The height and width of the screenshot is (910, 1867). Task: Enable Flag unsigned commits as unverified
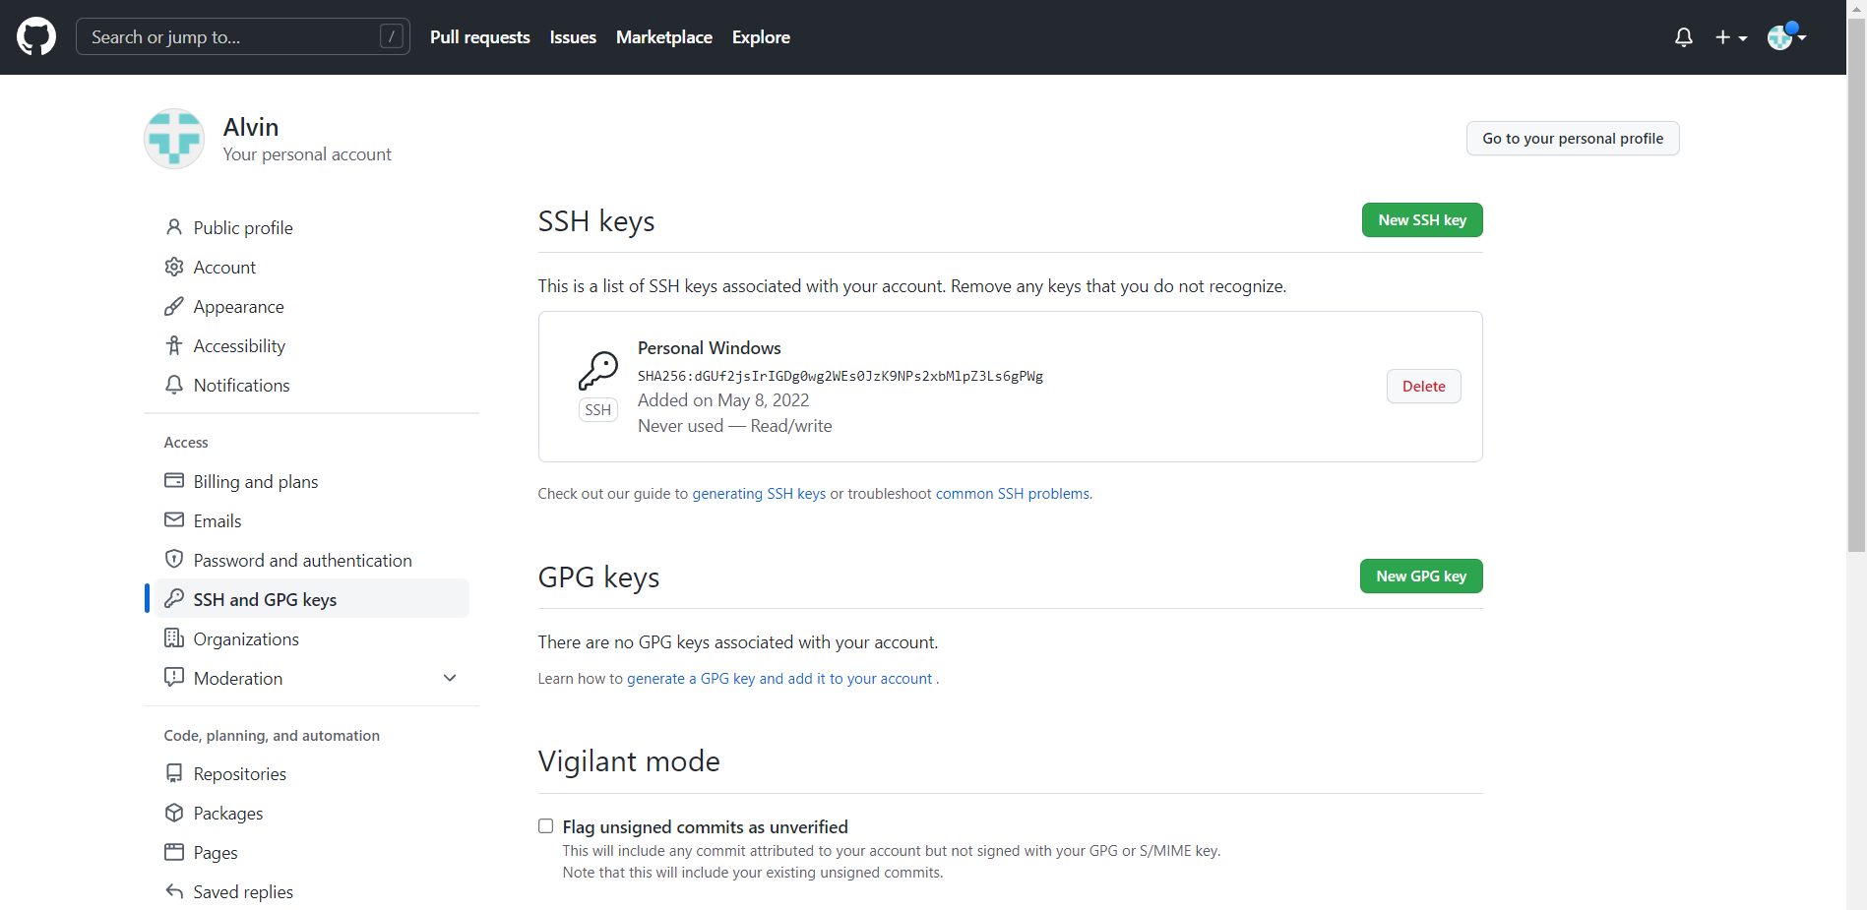tap(545, 826)
